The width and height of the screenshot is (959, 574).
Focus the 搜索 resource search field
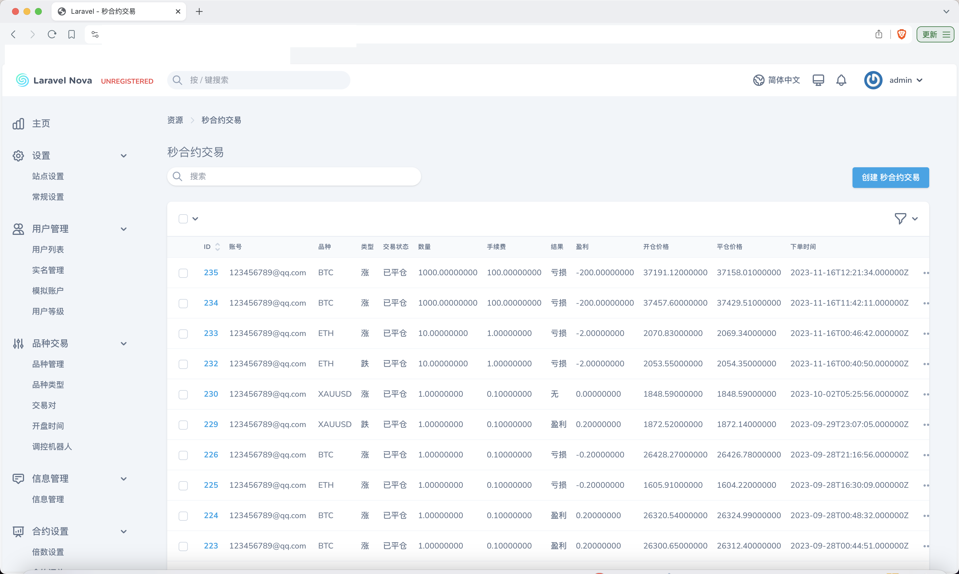[x=294, y=176]
